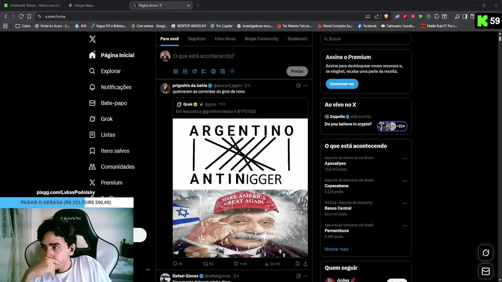Close the Página Inicial / X tab

(188, 5)
